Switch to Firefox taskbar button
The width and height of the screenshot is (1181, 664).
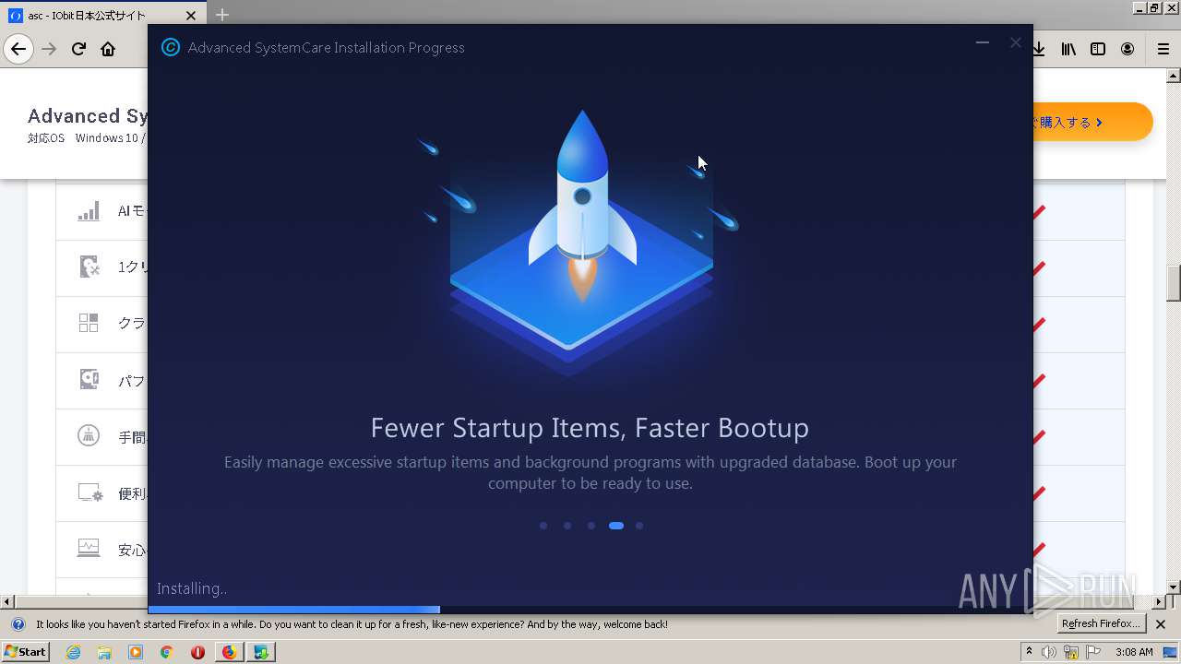(x=229, y=652)
